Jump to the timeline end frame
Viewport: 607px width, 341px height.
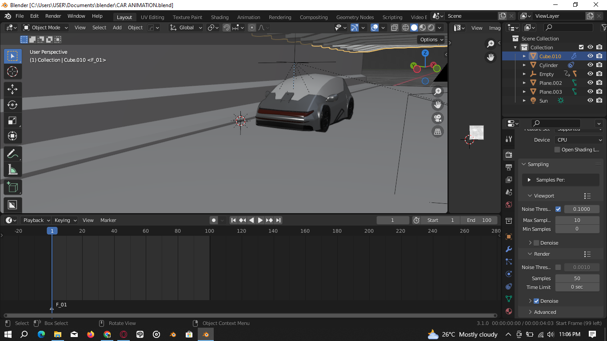(278, 220)
